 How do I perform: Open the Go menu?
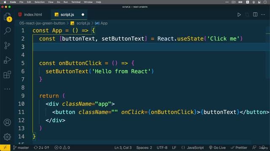(58, 2)
